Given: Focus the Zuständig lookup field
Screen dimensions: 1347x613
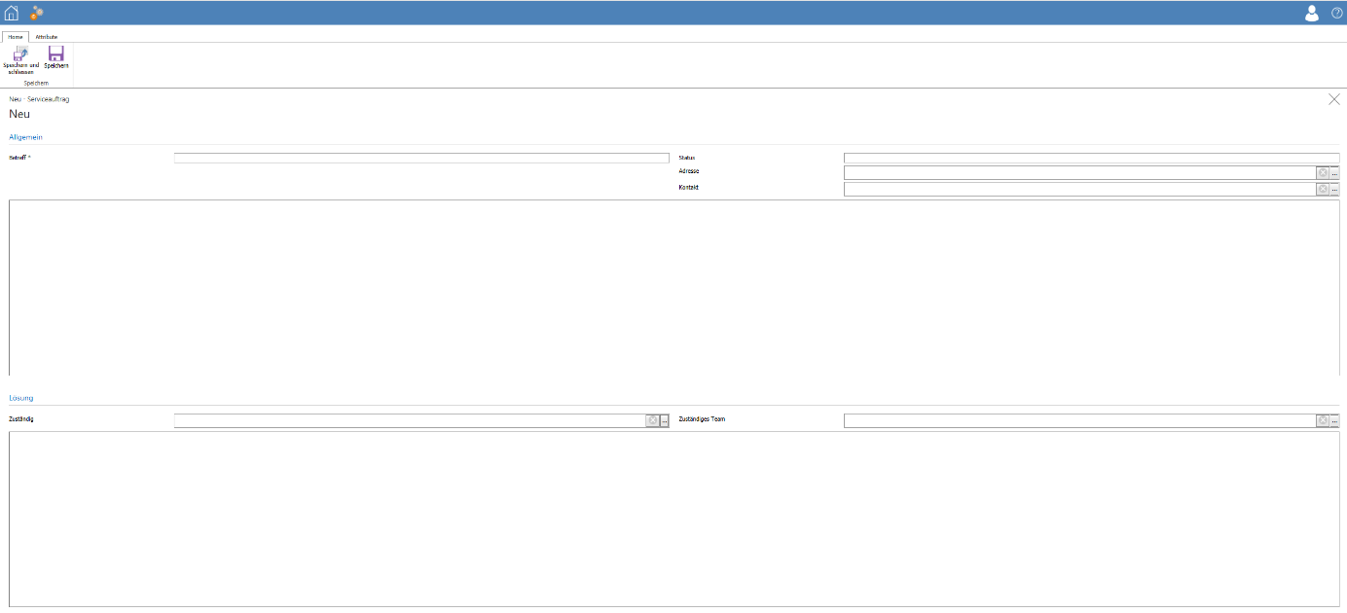Looking at the screenshot, I should (x=410, y=420).
